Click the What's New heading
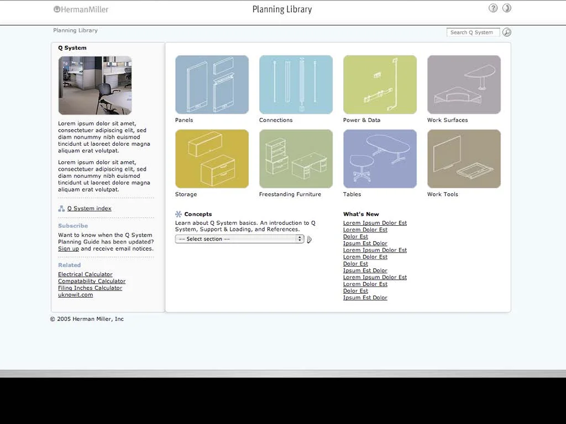566x424 pixels. pos(361,214)
